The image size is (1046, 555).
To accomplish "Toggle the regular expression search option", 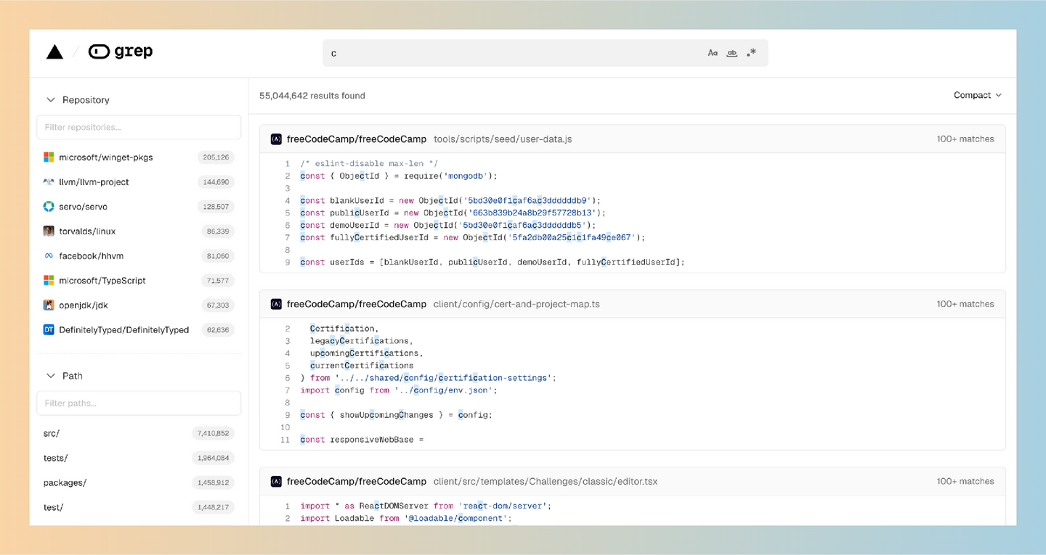I will [752, 53].
